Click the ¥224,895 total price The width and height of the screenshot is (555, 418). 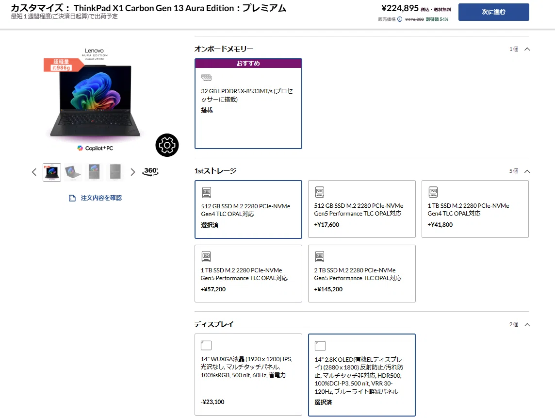pyautogui.click(x=400, y=8)
